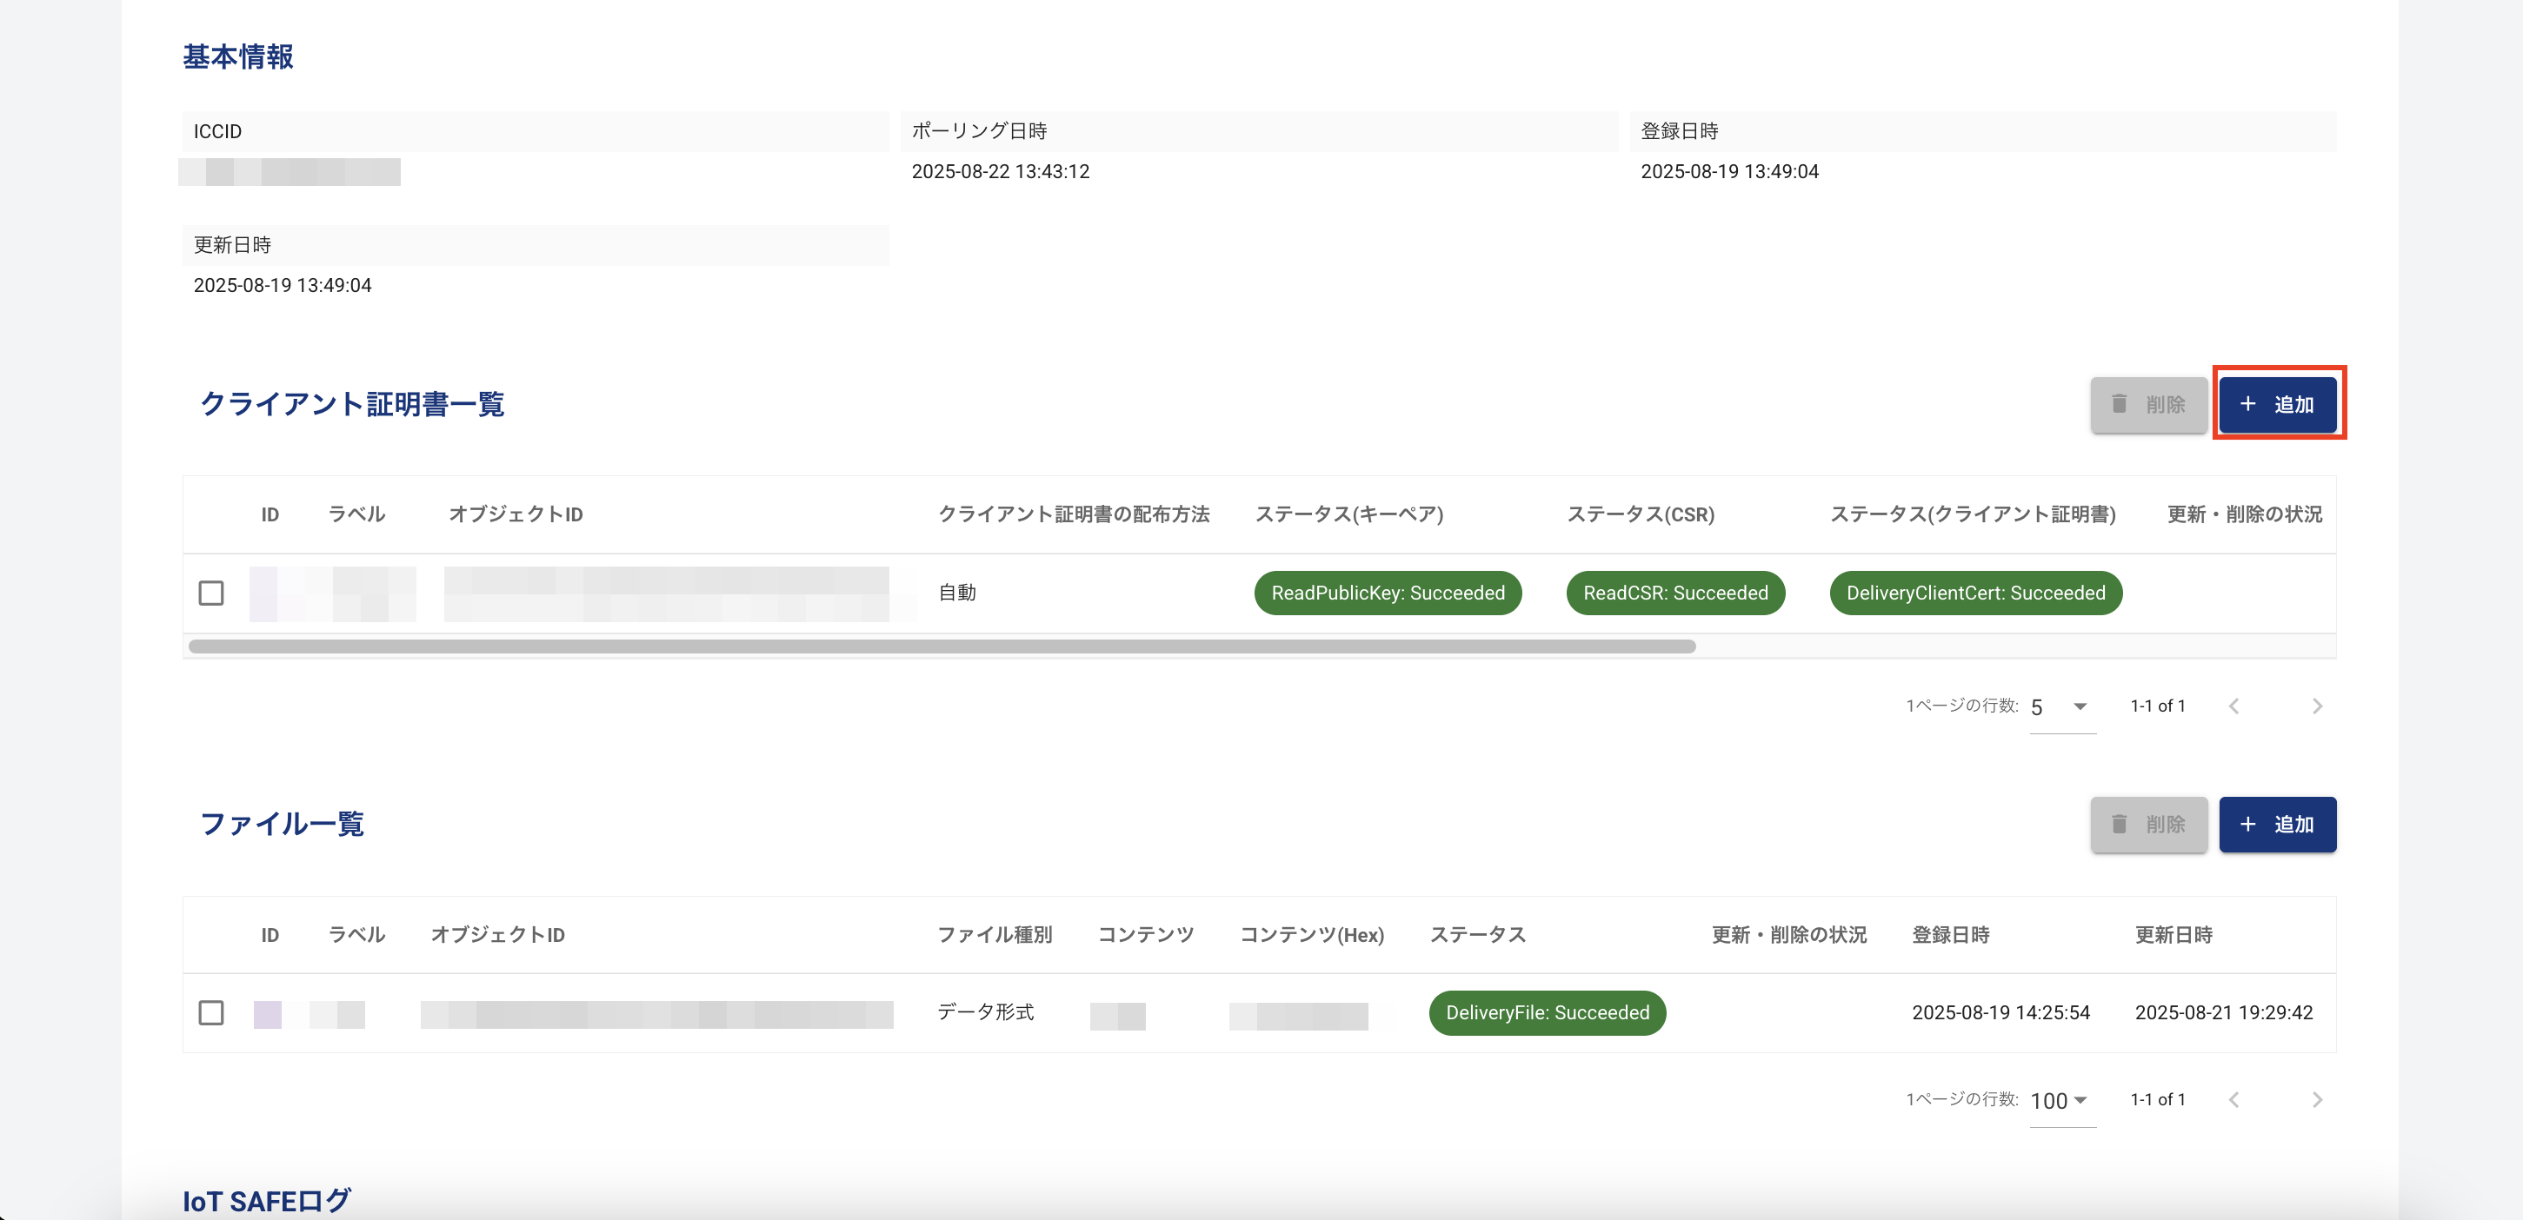Open rows-per-page dropdown showing 5
This screenshot has height=1220, width=2523.
(2057, 707)
